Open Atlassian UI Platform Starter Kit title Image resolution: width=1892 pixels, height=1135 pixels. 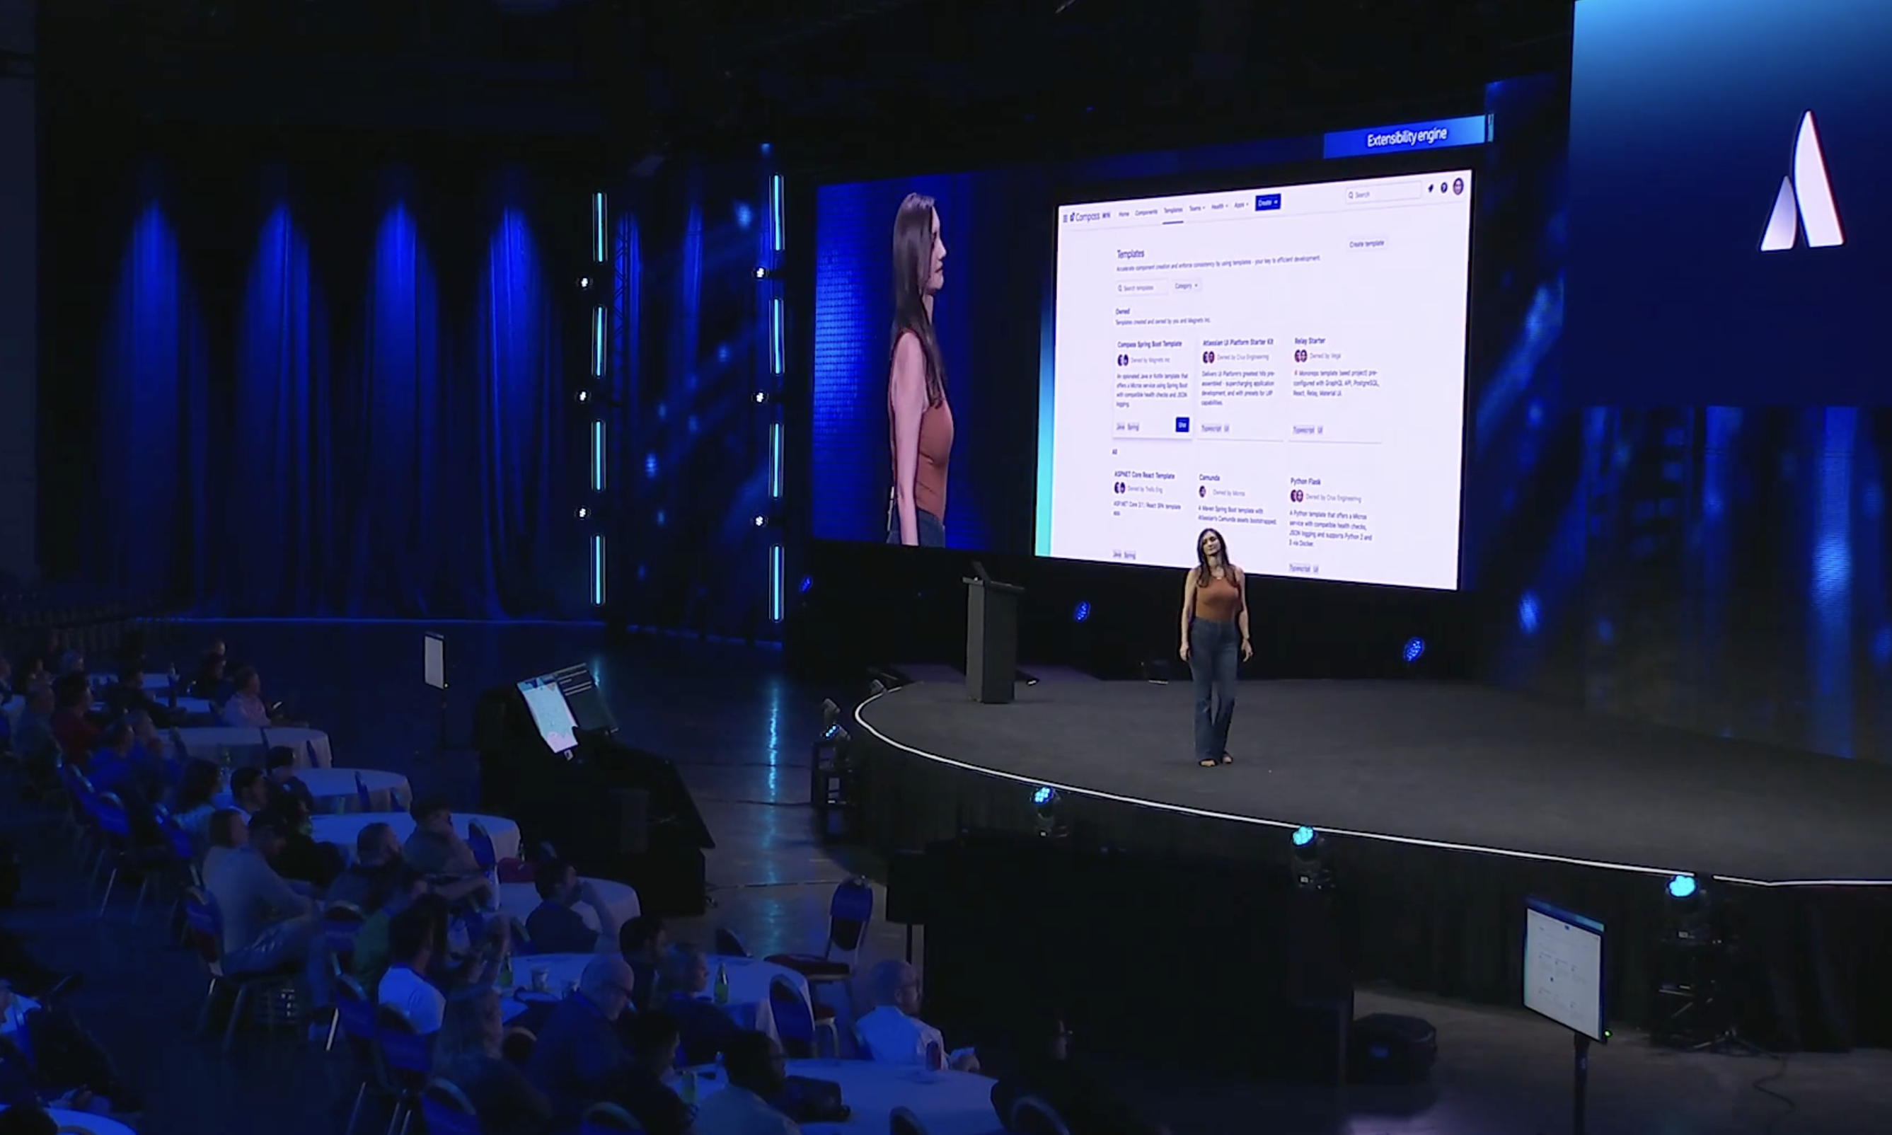[x=1238, y=342]
